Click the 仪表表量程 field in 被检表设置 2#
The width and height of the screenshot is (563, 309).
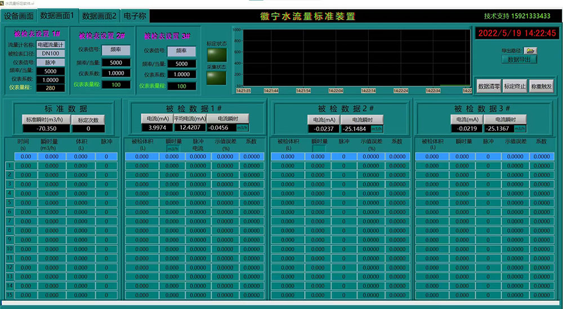(116, 85)
